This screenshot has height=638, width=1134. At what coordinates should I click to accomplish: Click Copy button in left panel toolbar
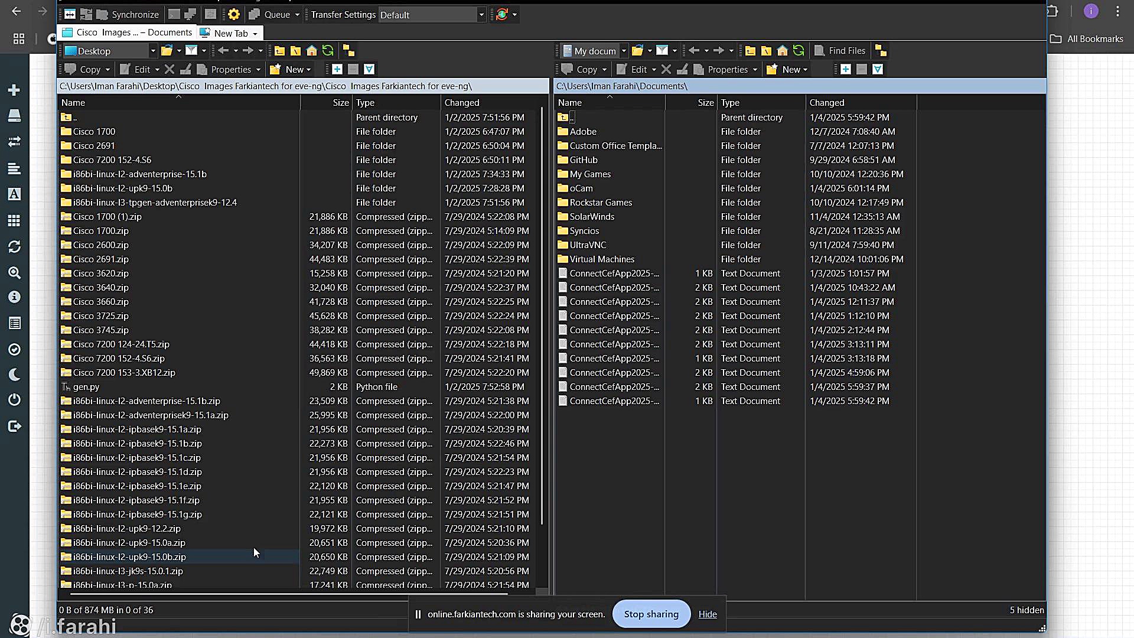click(x=83, y=69)
